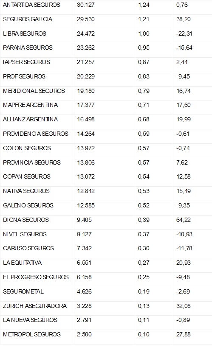This screenshot has width=212, height=347.
Task: Select GALENO SEGUROS amount 12.585
Action: (x=86, y=205)
